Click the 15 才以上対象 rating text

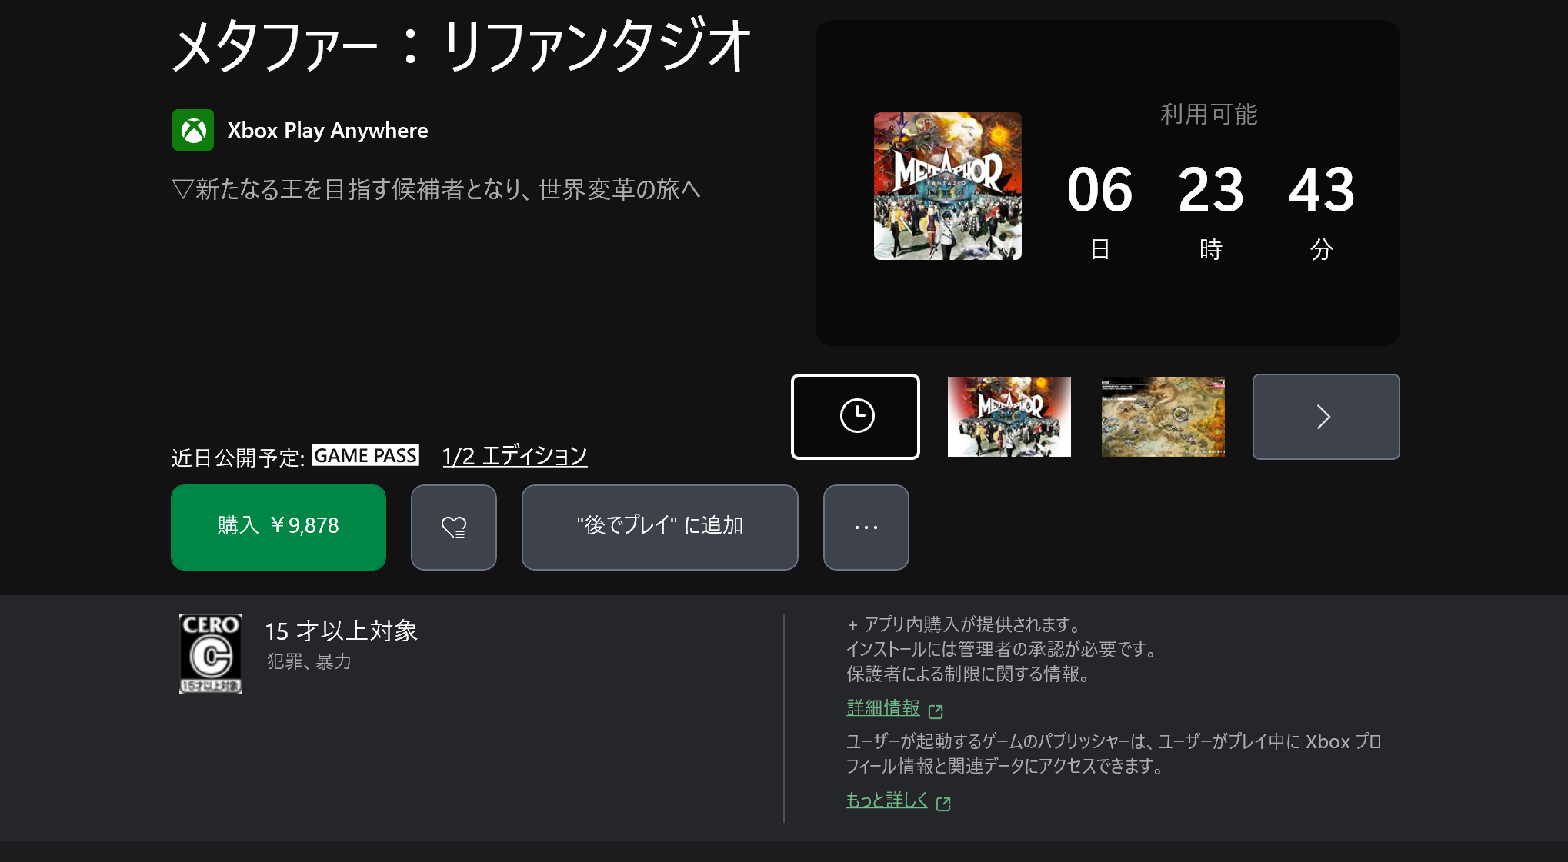click(342, 631)
